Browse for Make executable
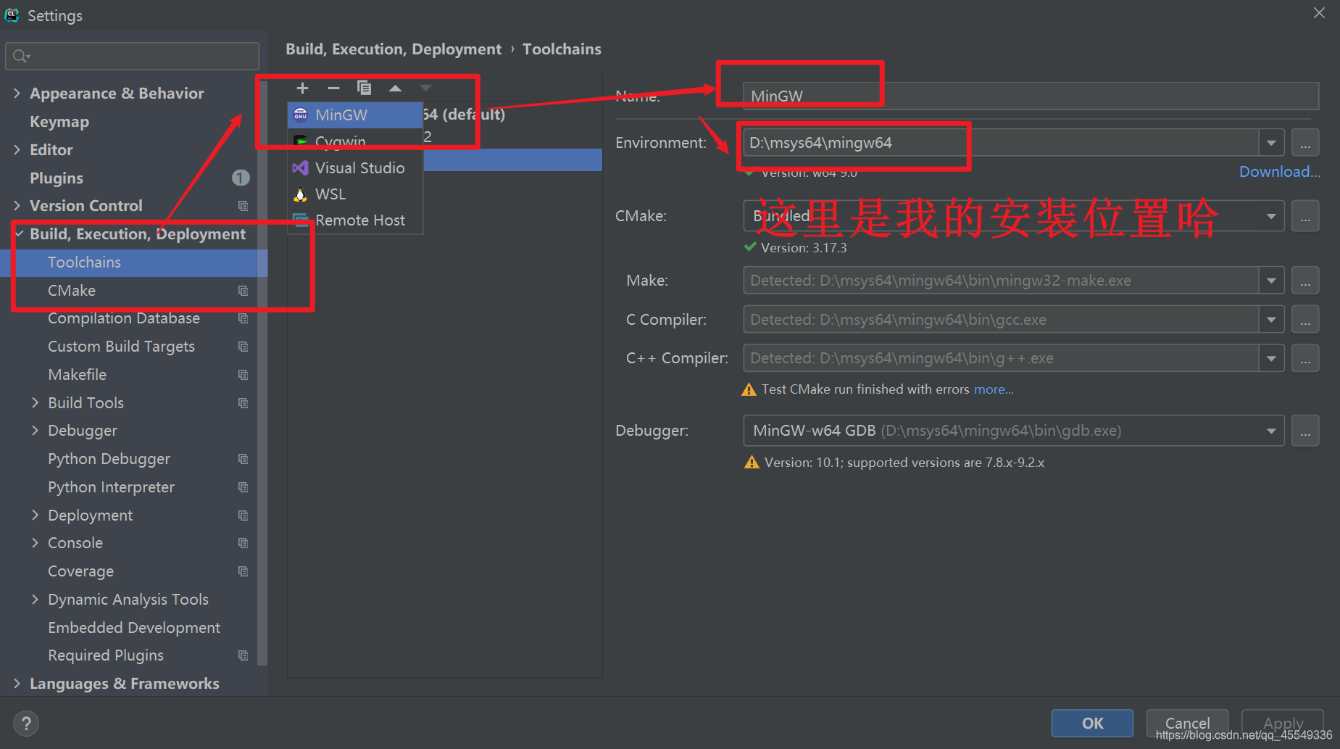The image size is (1340, 749). (1304, 280)
